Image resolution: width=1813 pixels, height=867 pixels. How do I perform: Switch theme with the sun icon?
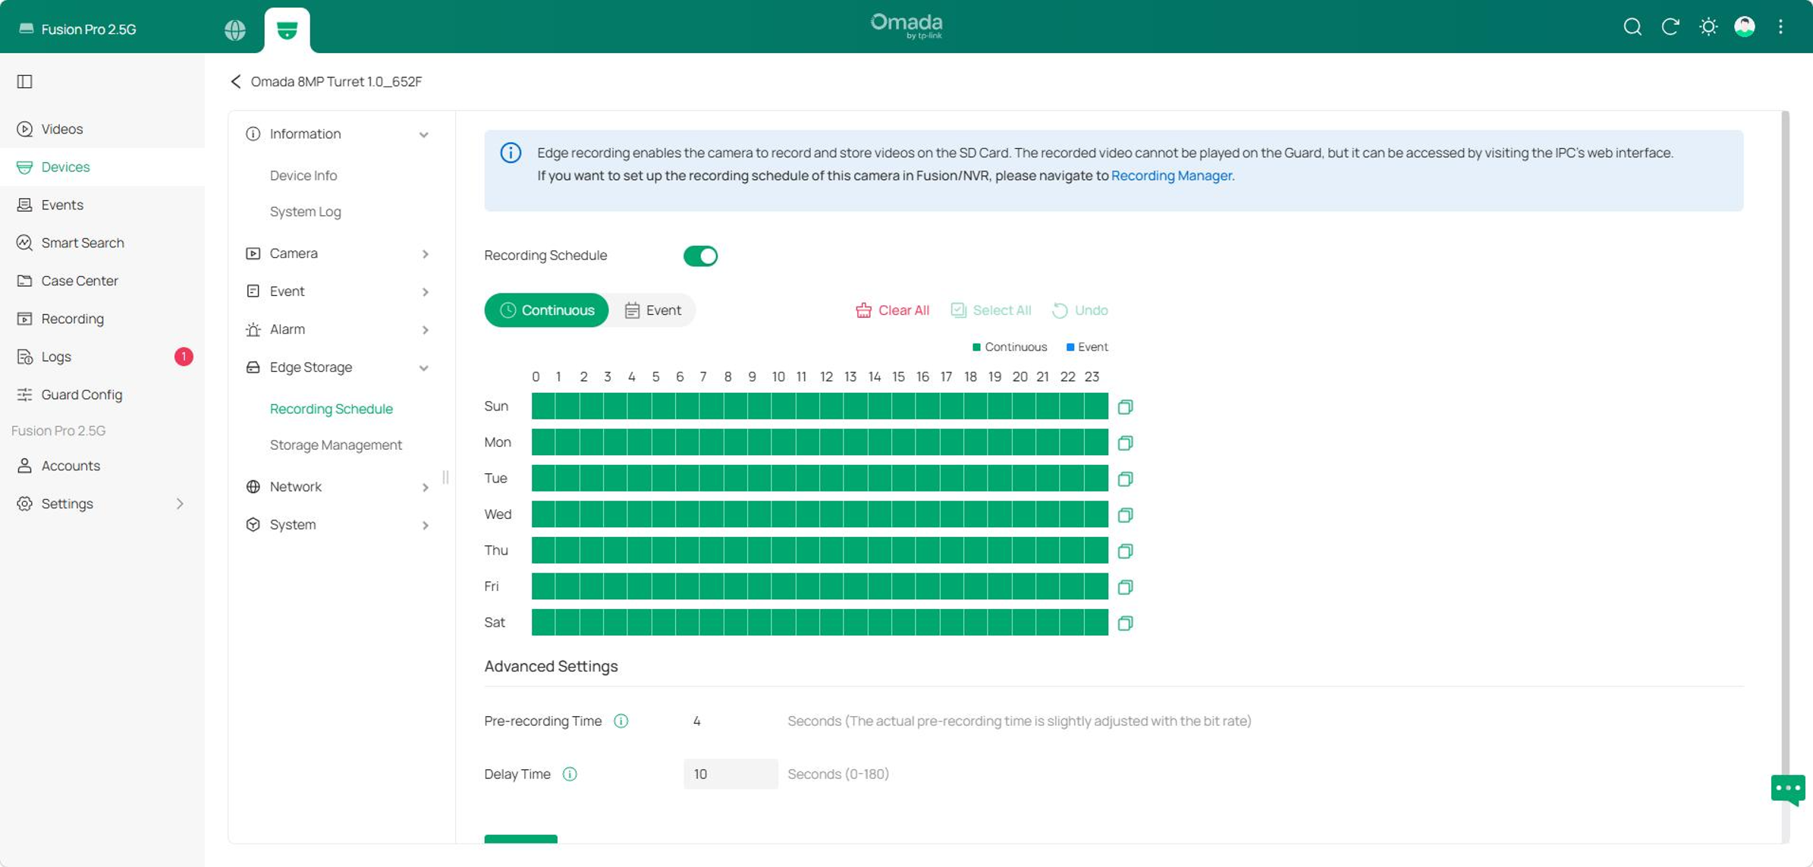[1708, 27]
